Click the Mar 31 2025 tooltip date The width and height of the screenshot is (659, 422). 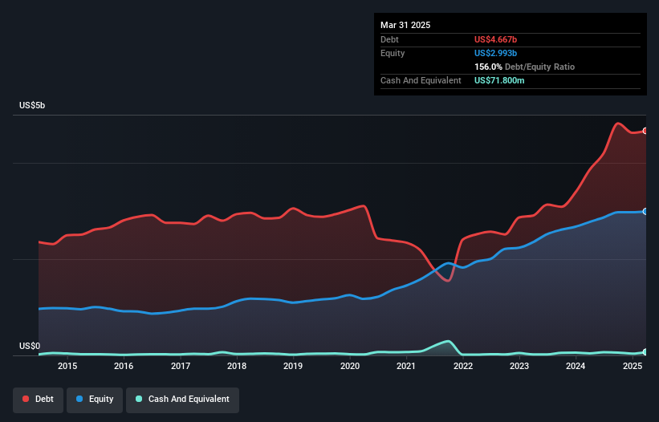point(405,25)
